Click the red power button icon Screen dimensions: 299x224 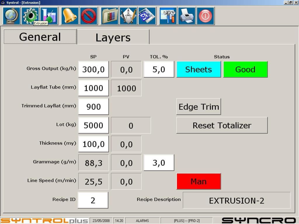(206, 16)
